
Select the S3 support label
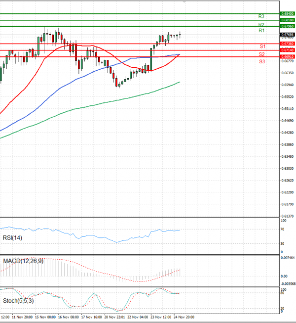[262, 61]
